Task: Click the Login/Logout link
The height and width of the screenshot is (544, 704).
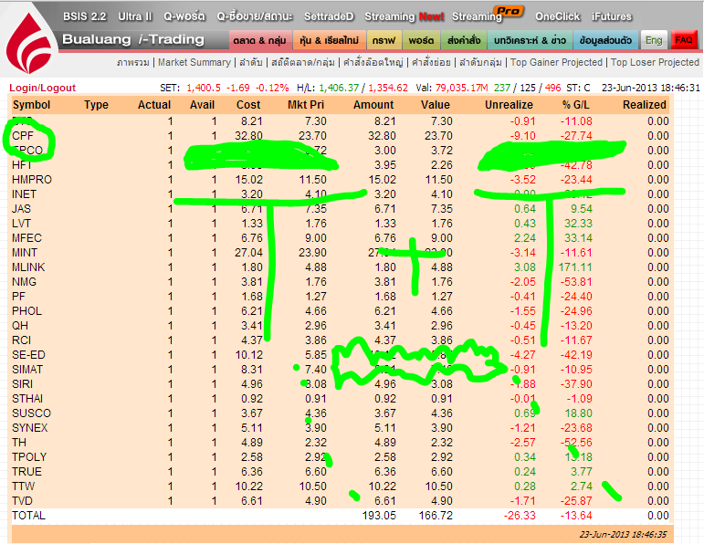Action: pyautogui.click(x=42, y=88)
